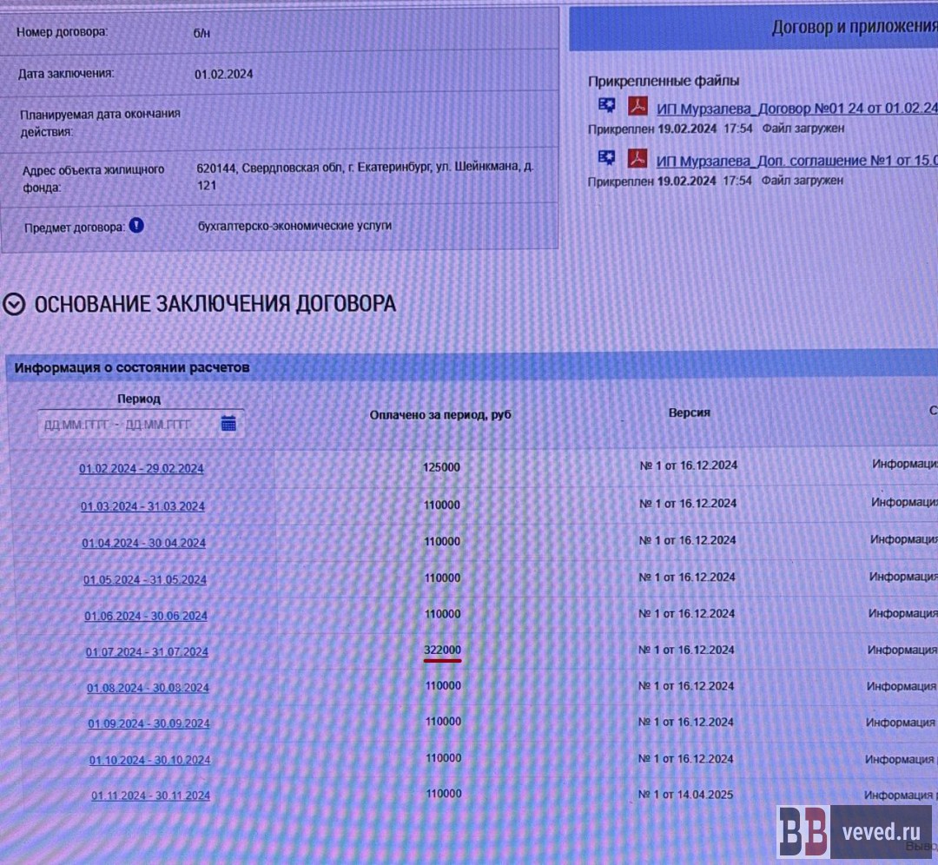Click signature icon for the Договор №01 file
Image resolution: width=938 pixels, height=865 pixels.
point(606,106)
